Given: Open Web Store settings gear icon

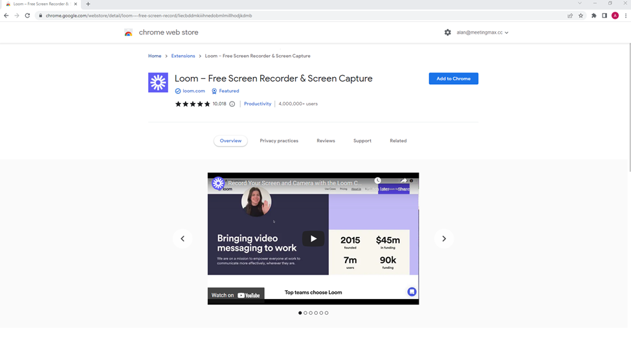Looking at the screenshot, I should (447, 32).
